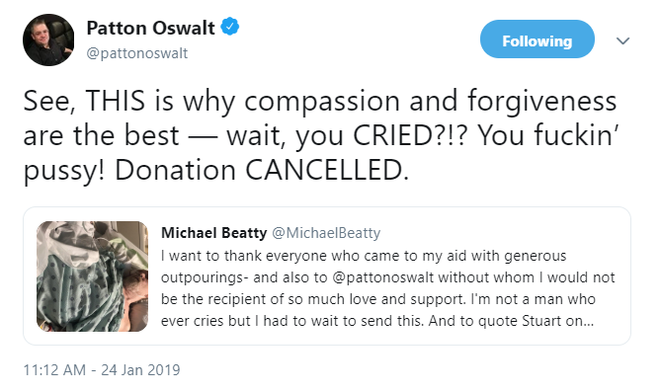Open the hospital gown photo thumbnail
This screenshot has height=392, width=661.
point(92,276)
